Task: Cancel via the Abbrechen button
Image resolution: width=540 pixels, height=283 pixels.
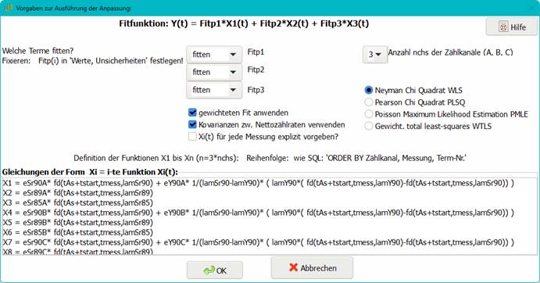Action: [x=312, y=267]
